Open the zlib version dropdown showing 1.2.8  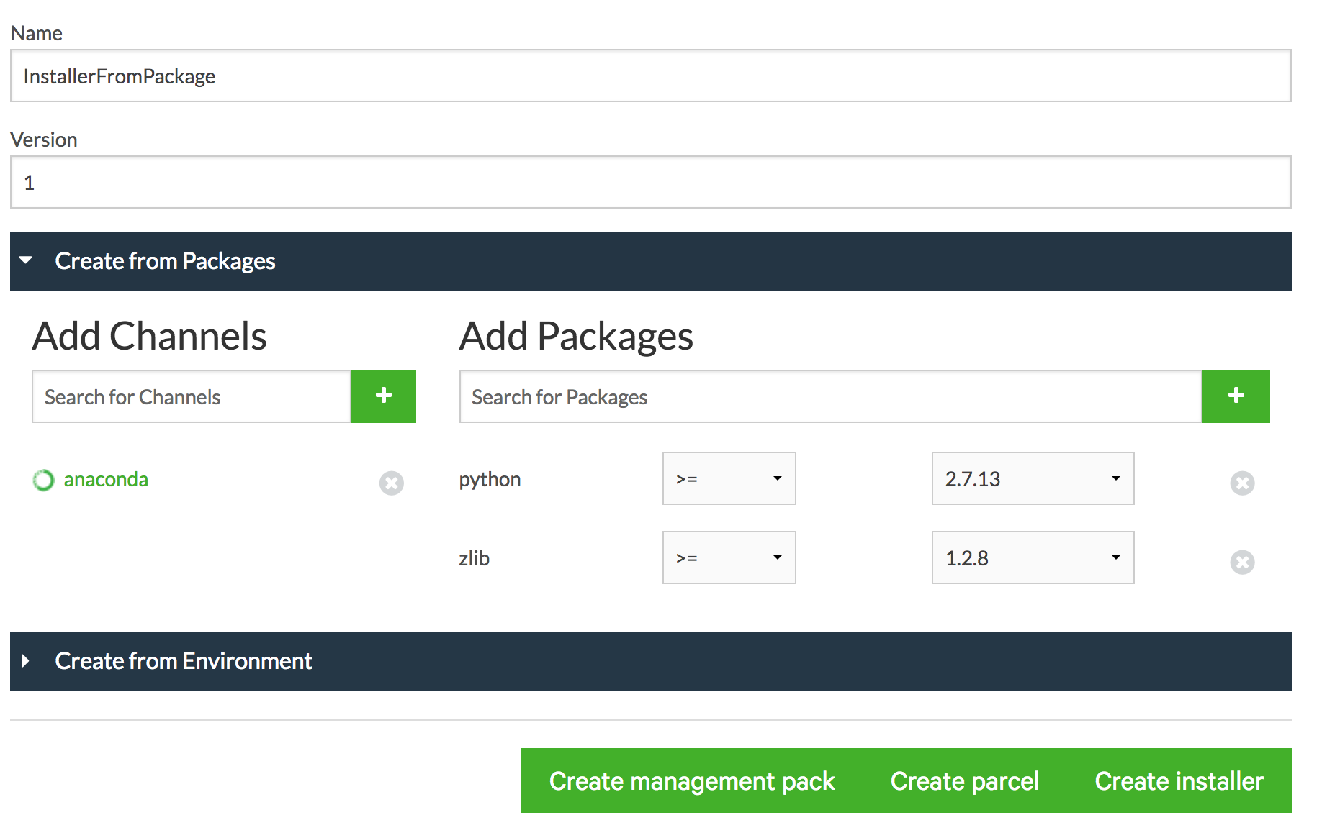point(1031,557)
